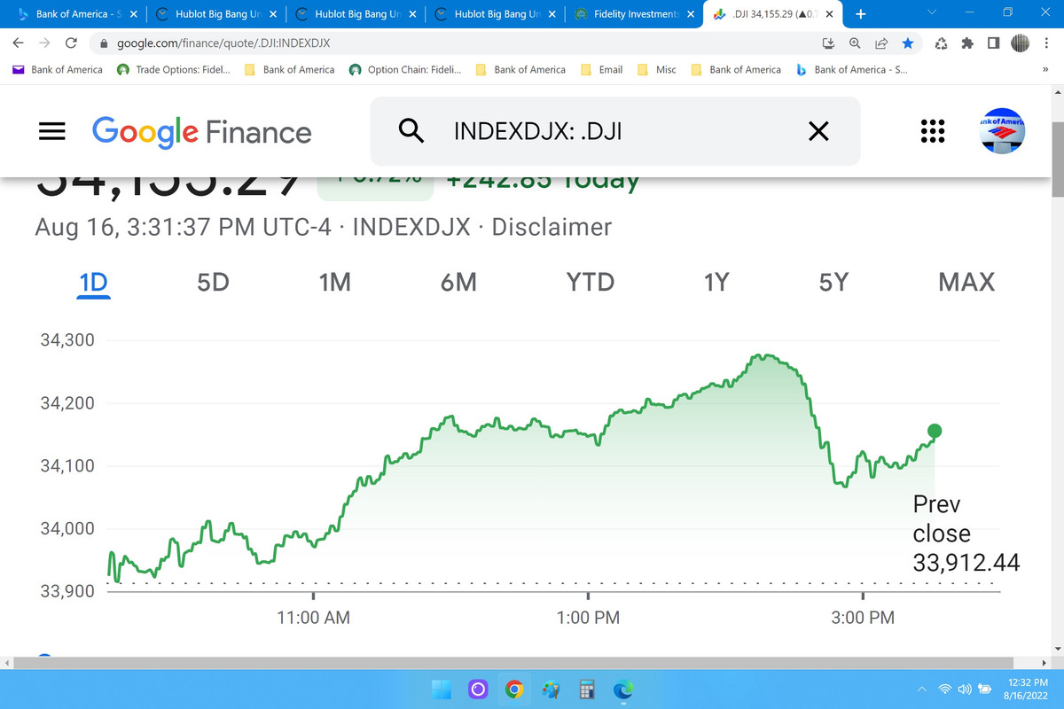Select the 1D chart range tab
1064x709 pixels.
[93, 283]
